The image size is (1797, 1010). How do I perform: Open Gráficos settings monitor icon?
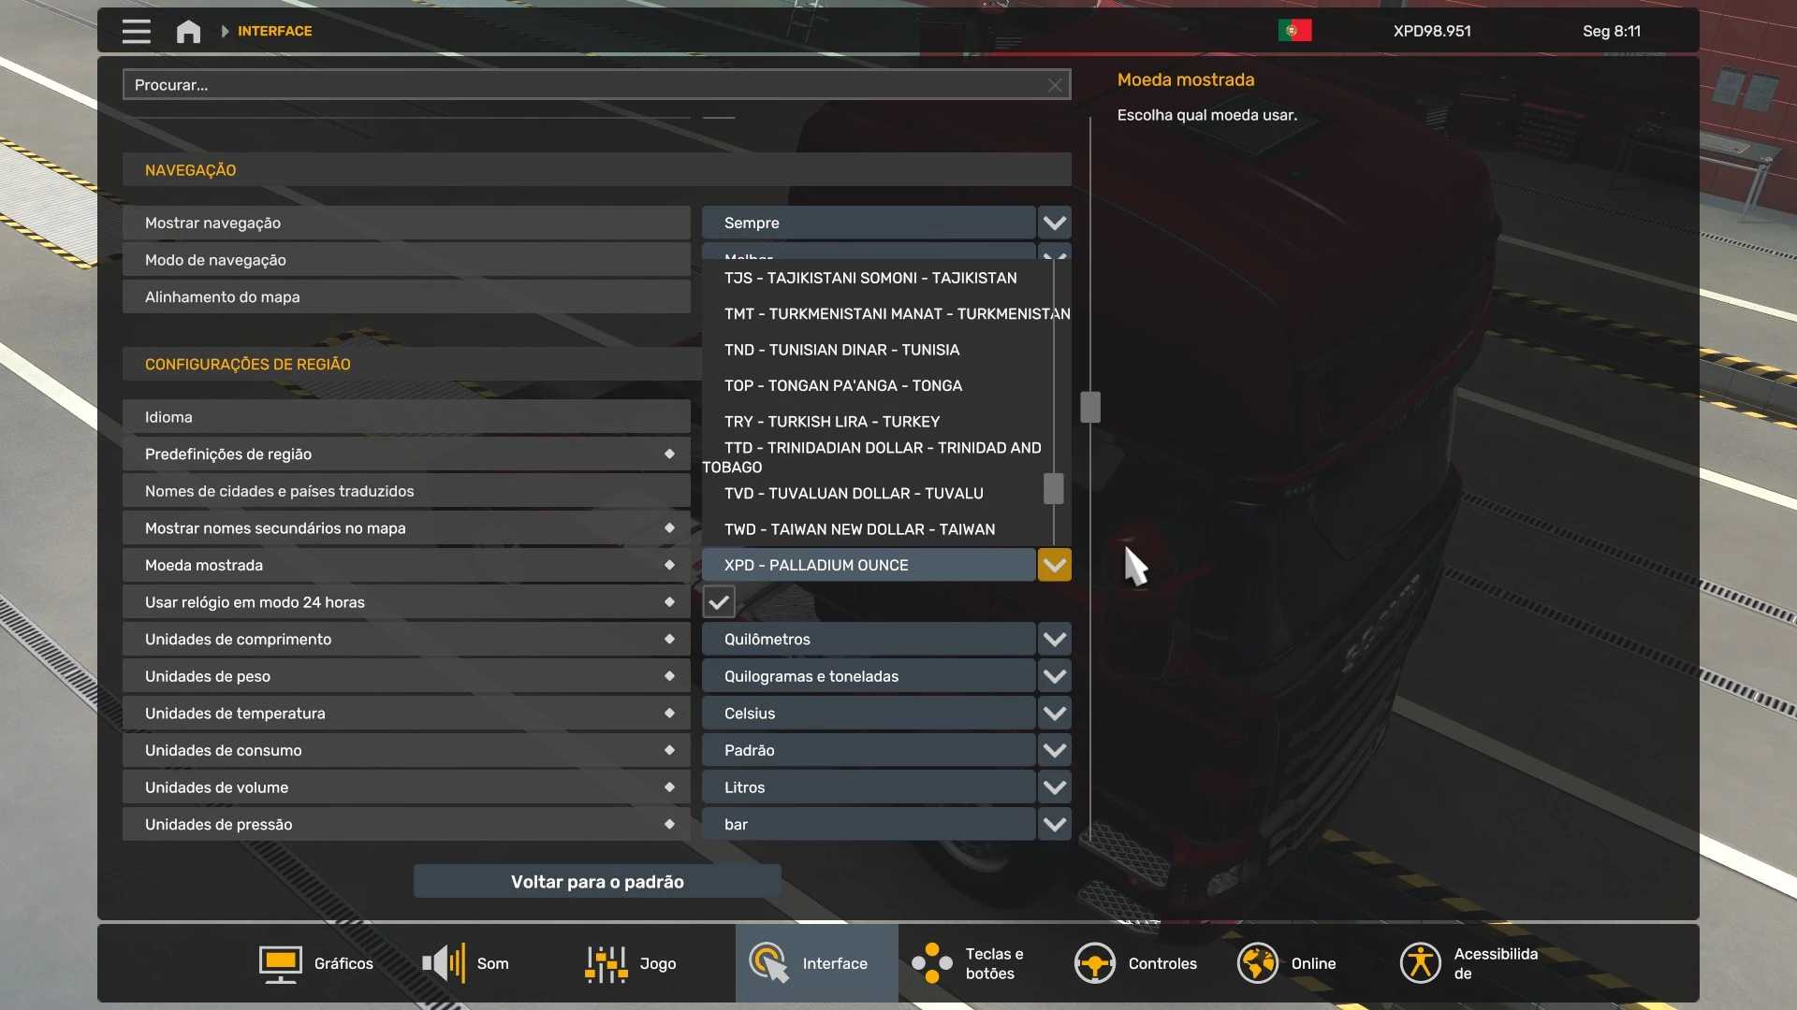pyautogui.click(x=280, y=963)
